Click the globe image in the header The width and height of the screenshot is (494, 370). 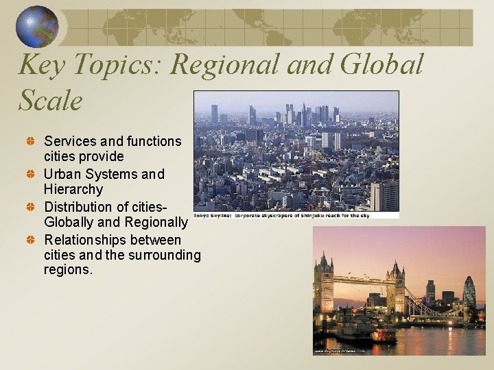point(37,27)
